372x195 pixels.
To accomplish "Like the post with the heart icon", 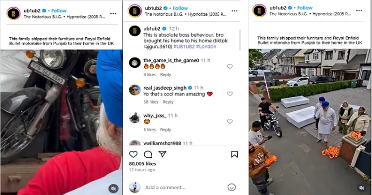I will (x=133, y=154).
